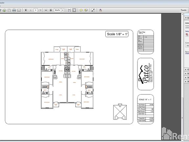Go to previous page with up arrow
The width and height of the screenshot is (189, 142).
[26, 10]
